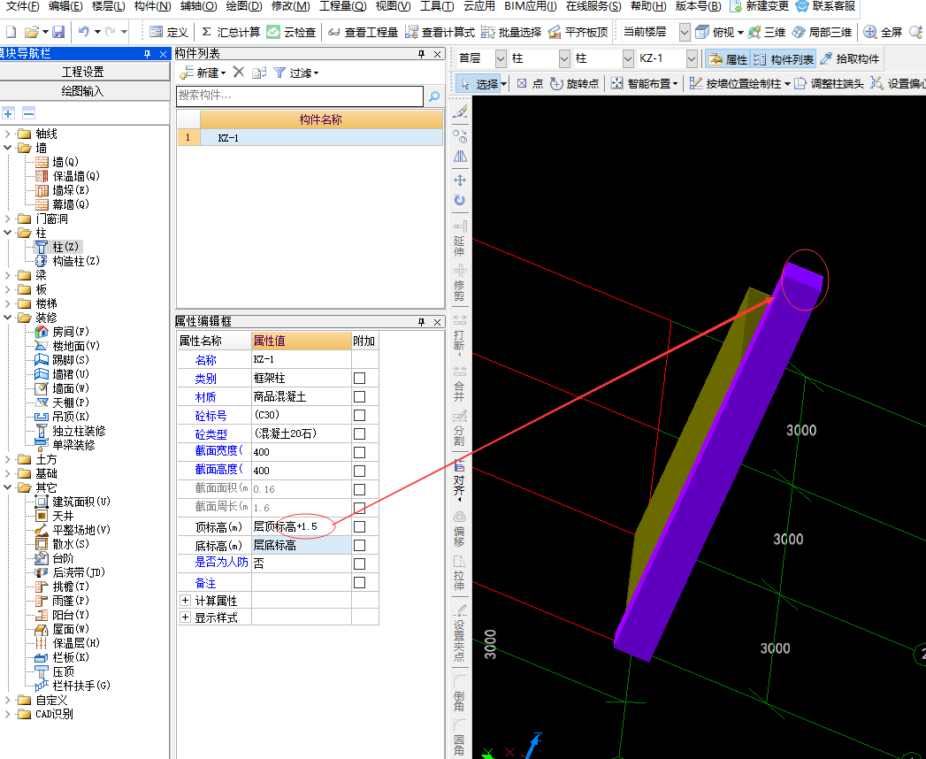Viewport: 926px width, 759px height.
Task: Toggle 截面宽度 附加 checkbox
Action: click(x=359, y=452)
